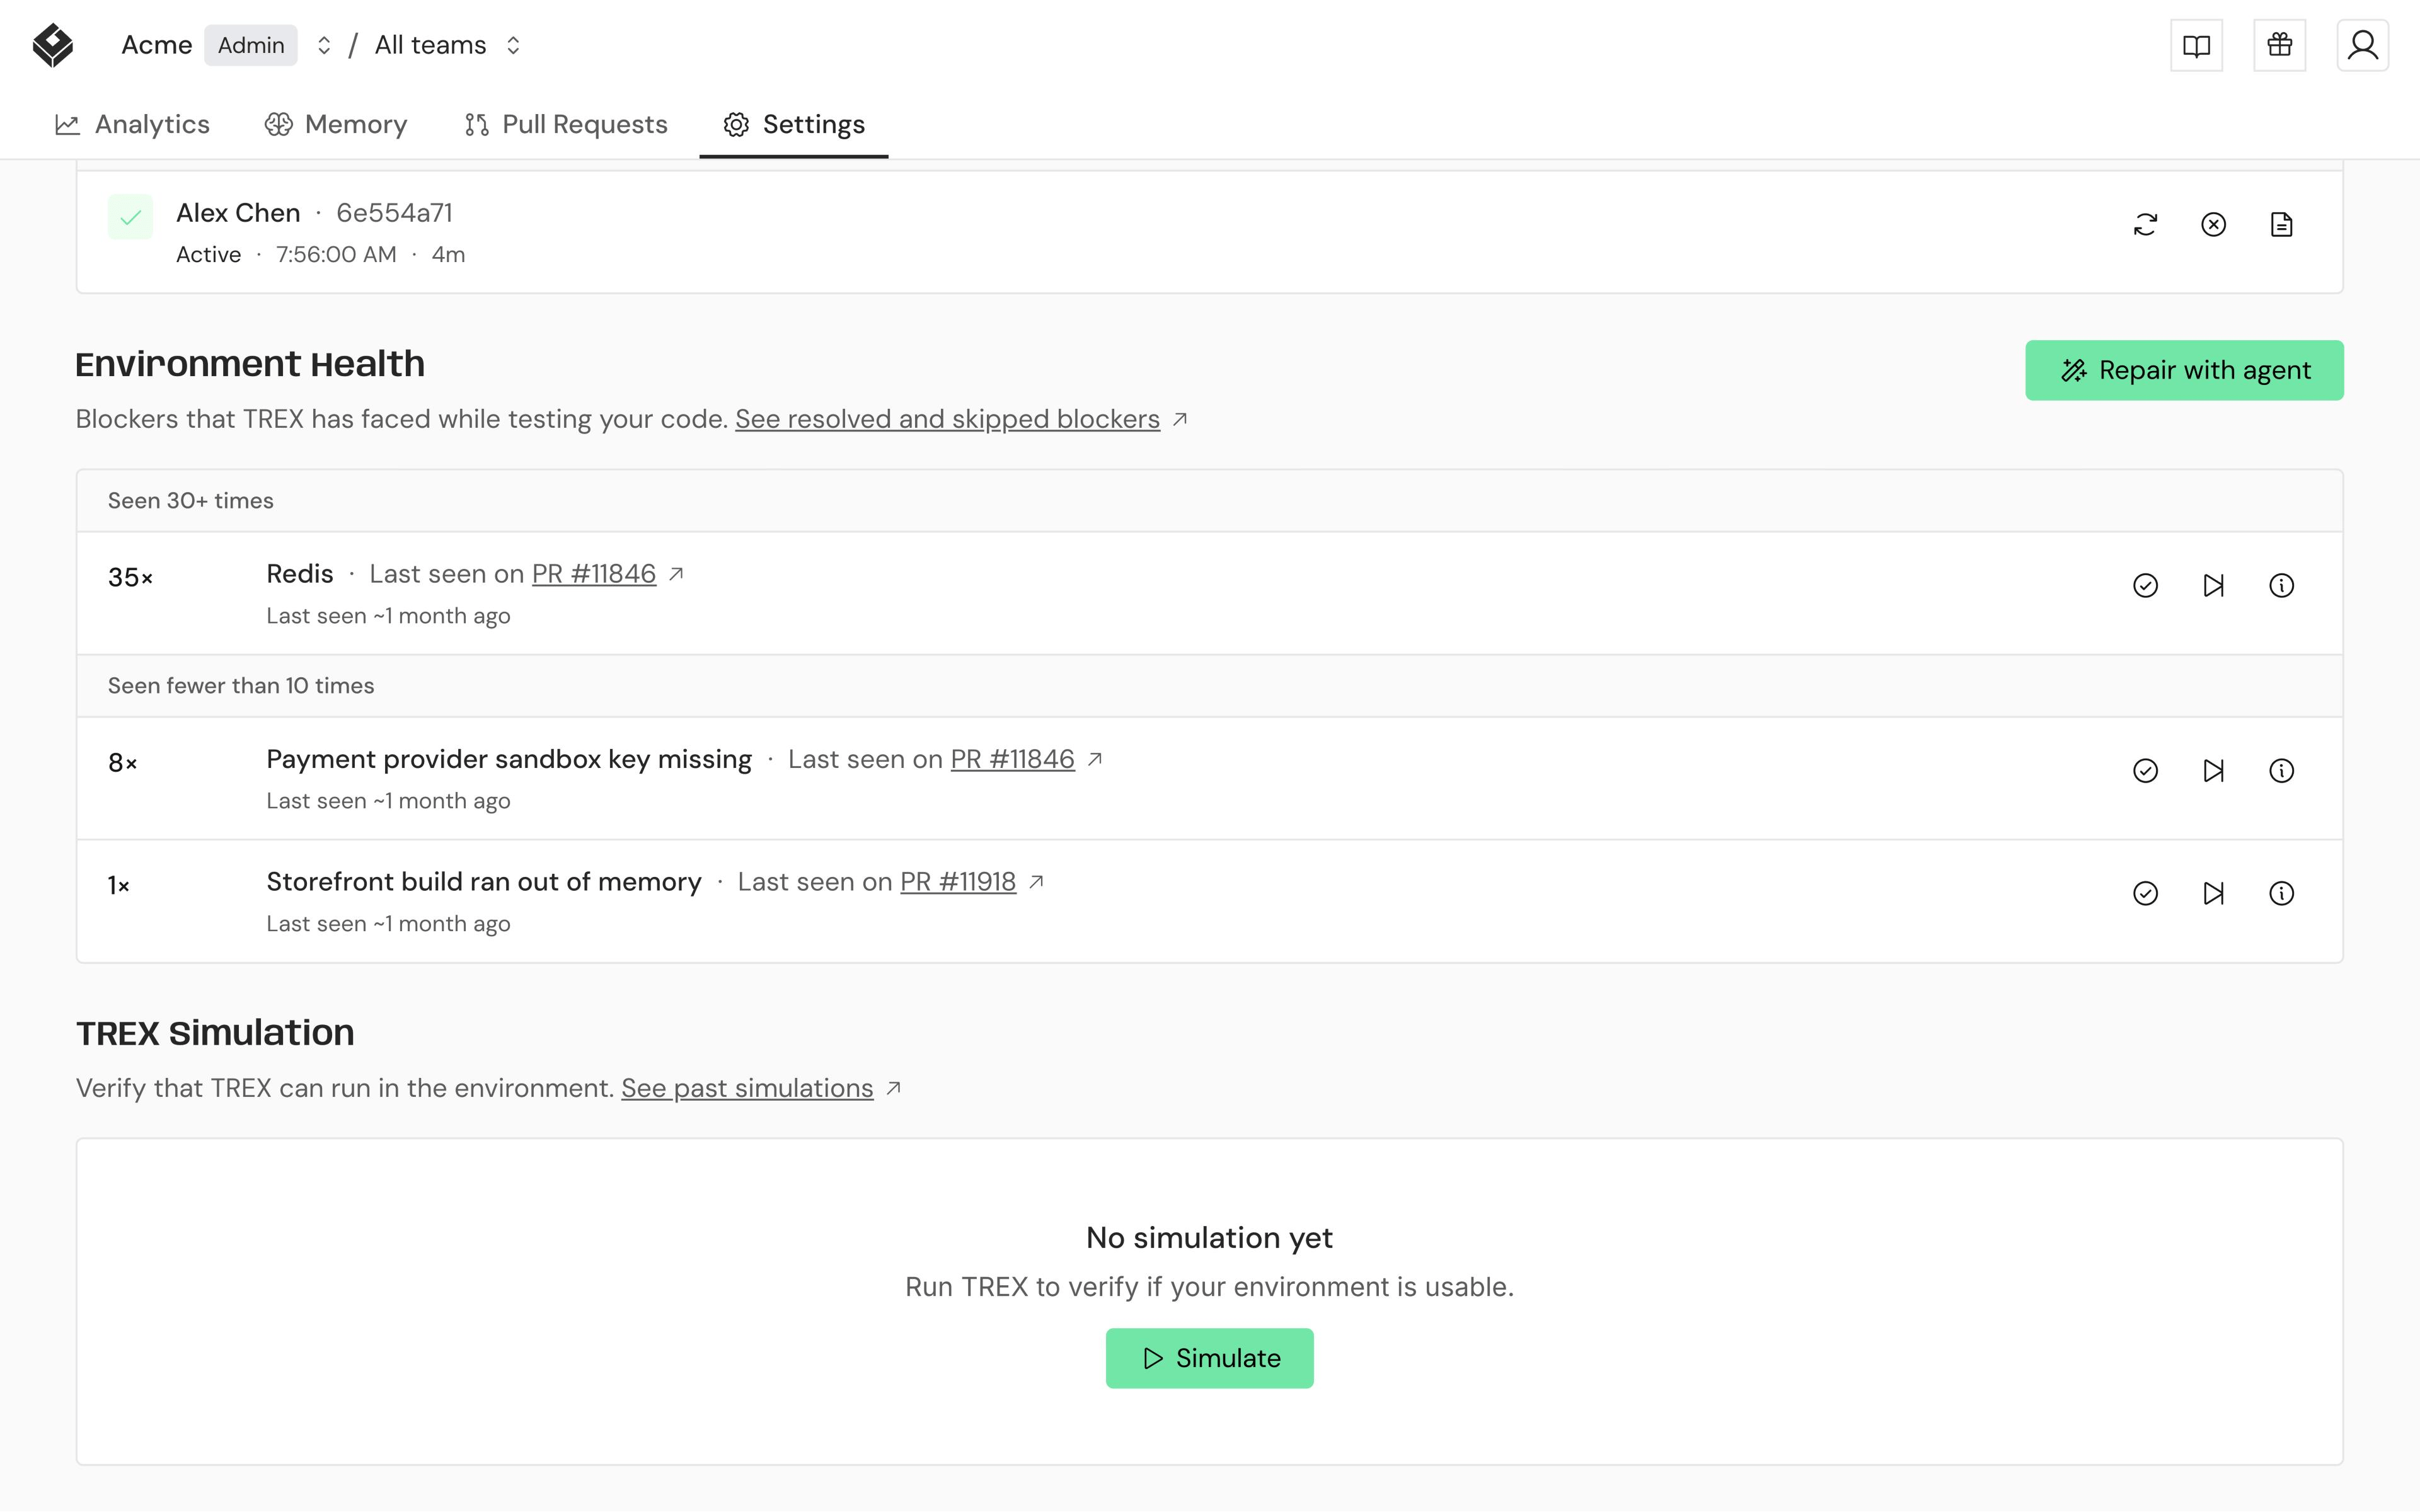
Task: Start the TREX Simulate button
Action: (x=1209, y=1359)
